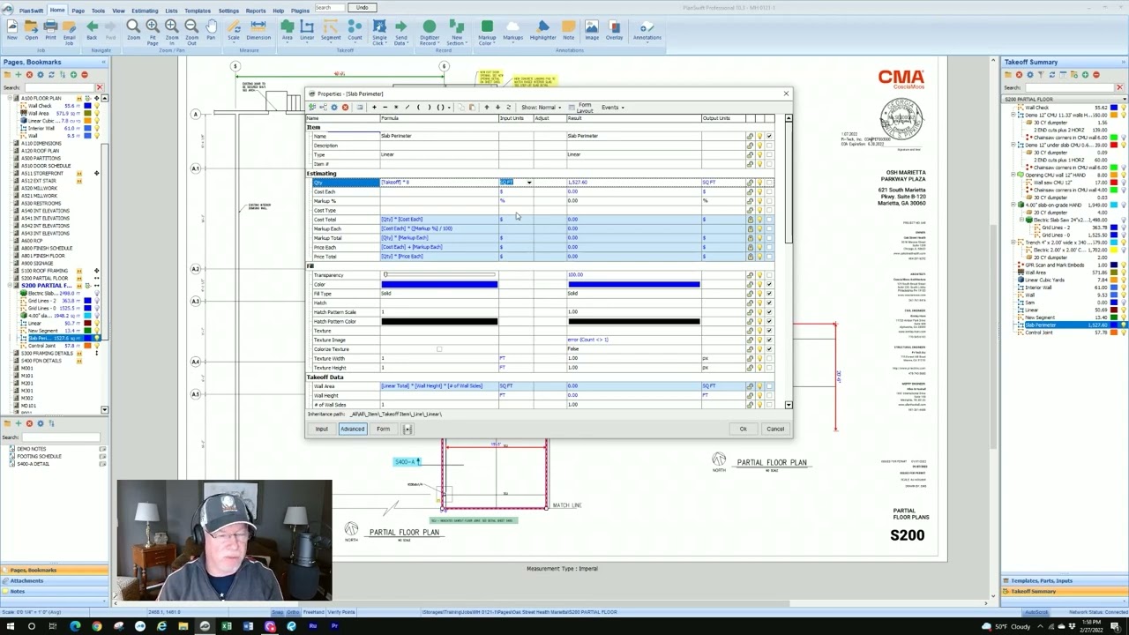Switch to the Form view button
Viewport: 1129px width, 635px height.
click(x=383, y=429)
